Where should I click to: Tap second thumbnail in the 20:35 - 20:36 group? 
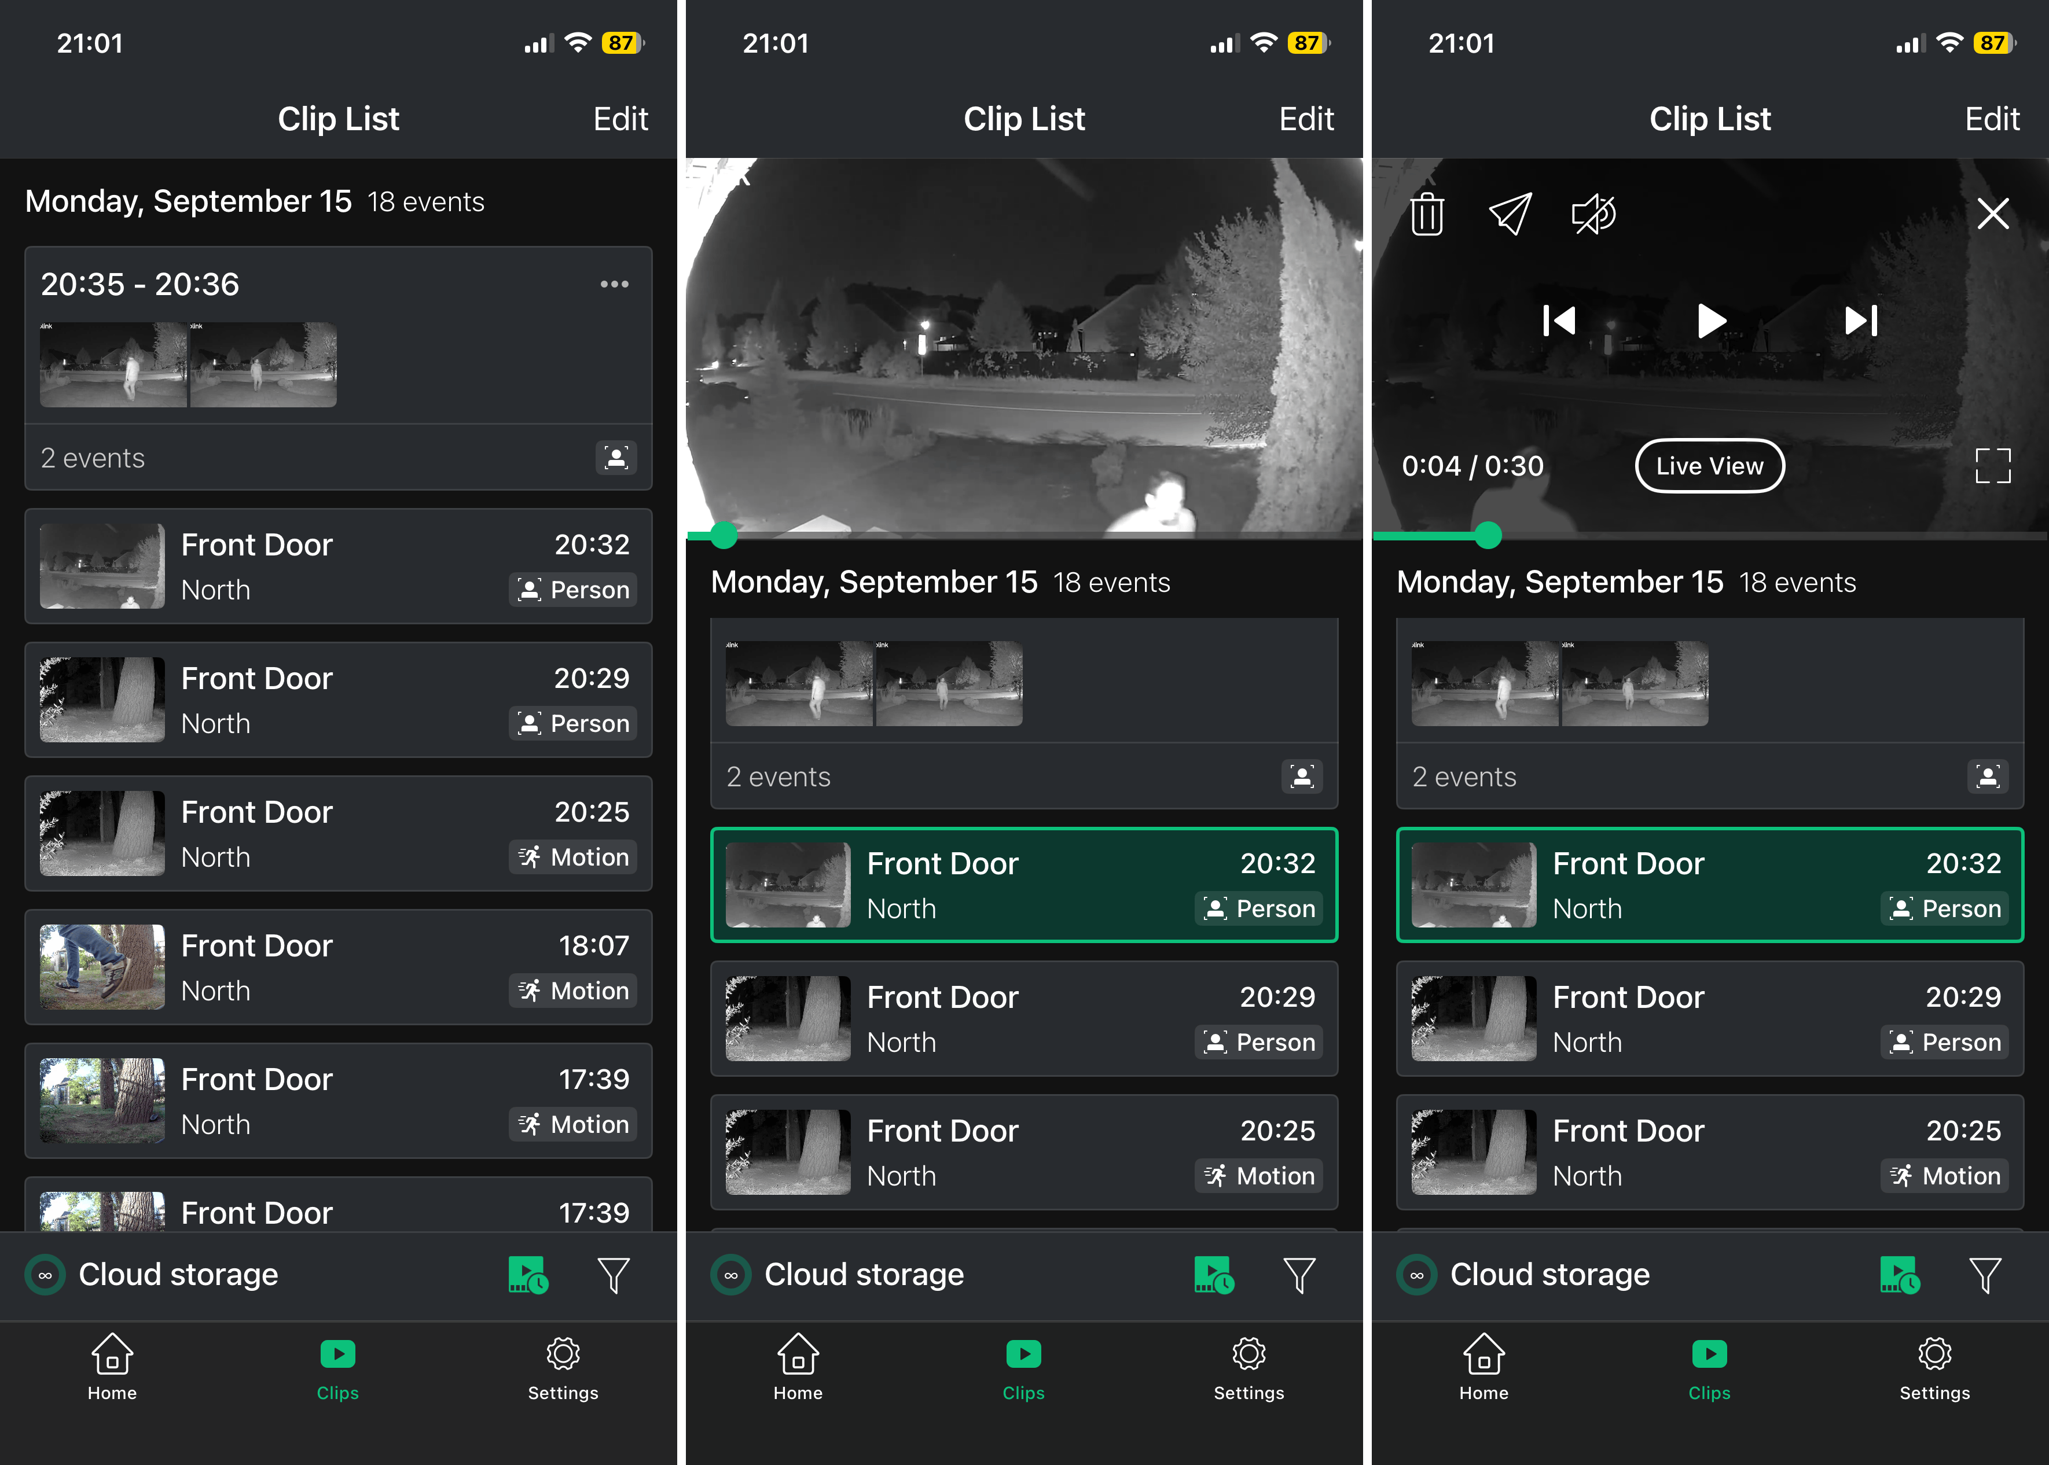pyautogui.click(x=263, y=365)
